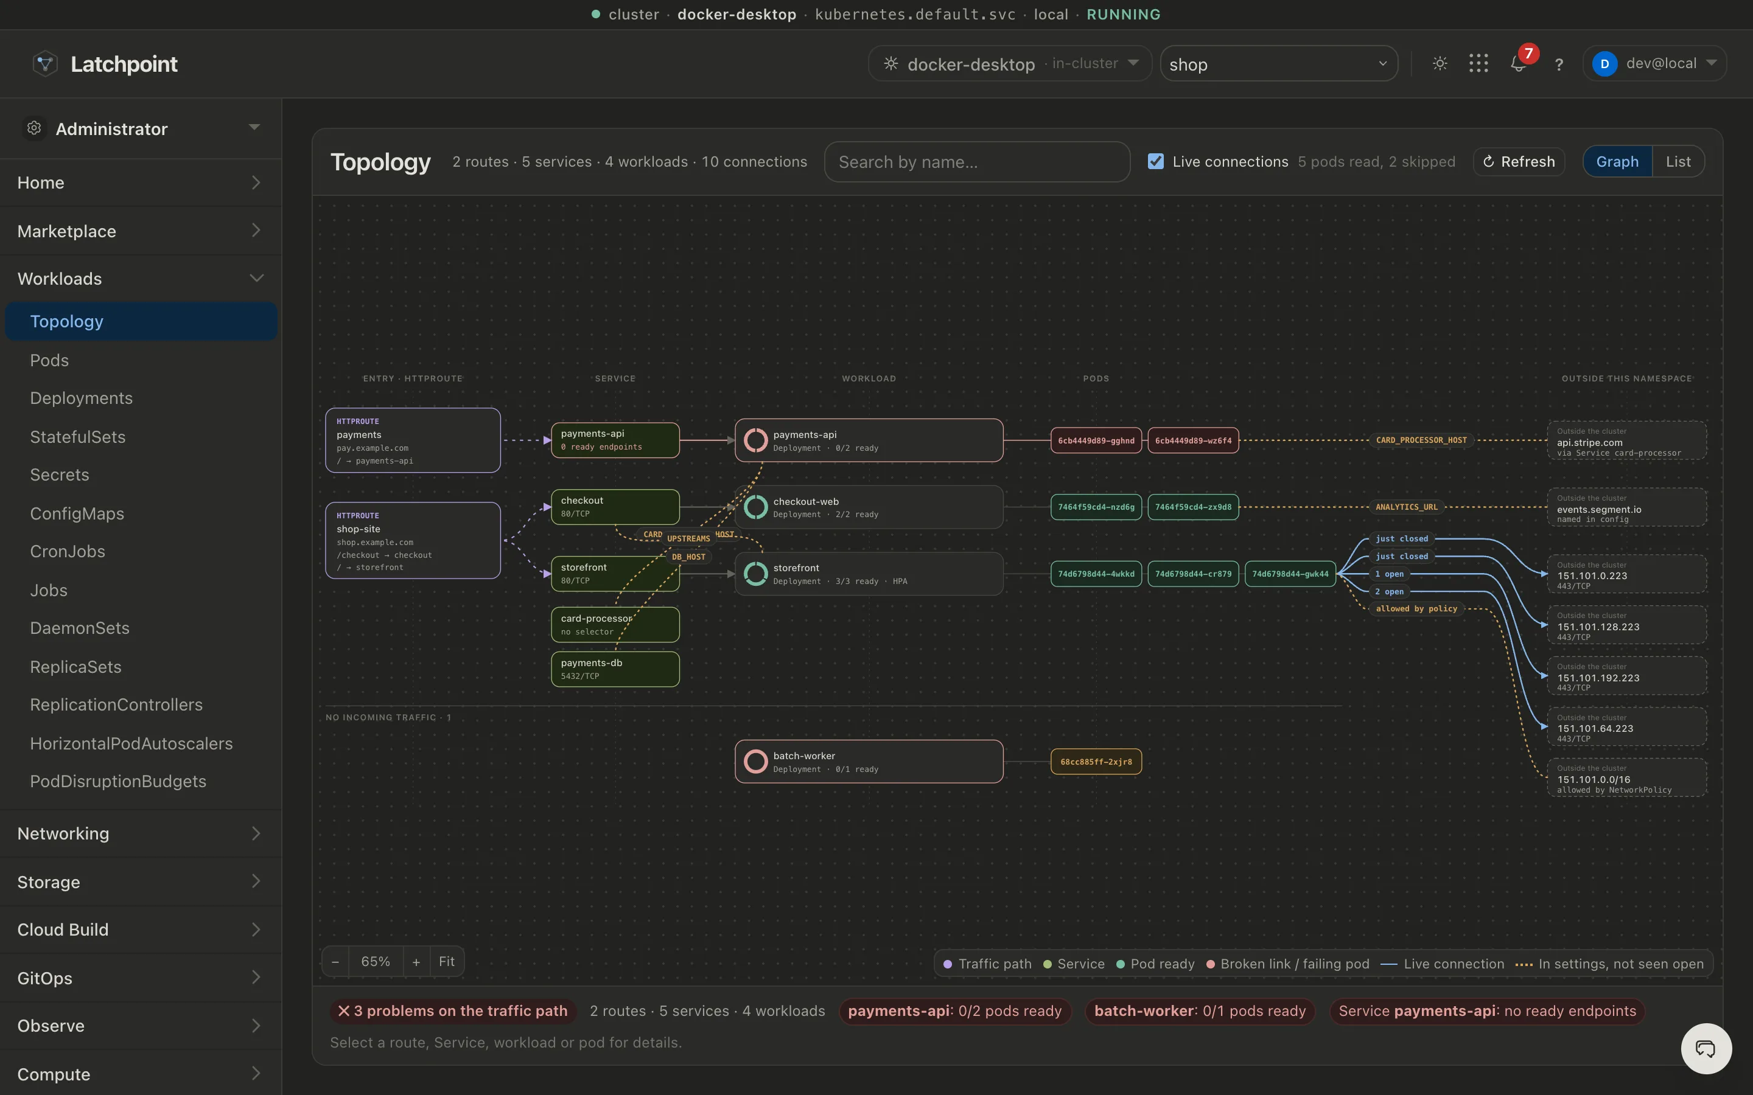
Task: Switch to List view
Action: [1678, 161]
